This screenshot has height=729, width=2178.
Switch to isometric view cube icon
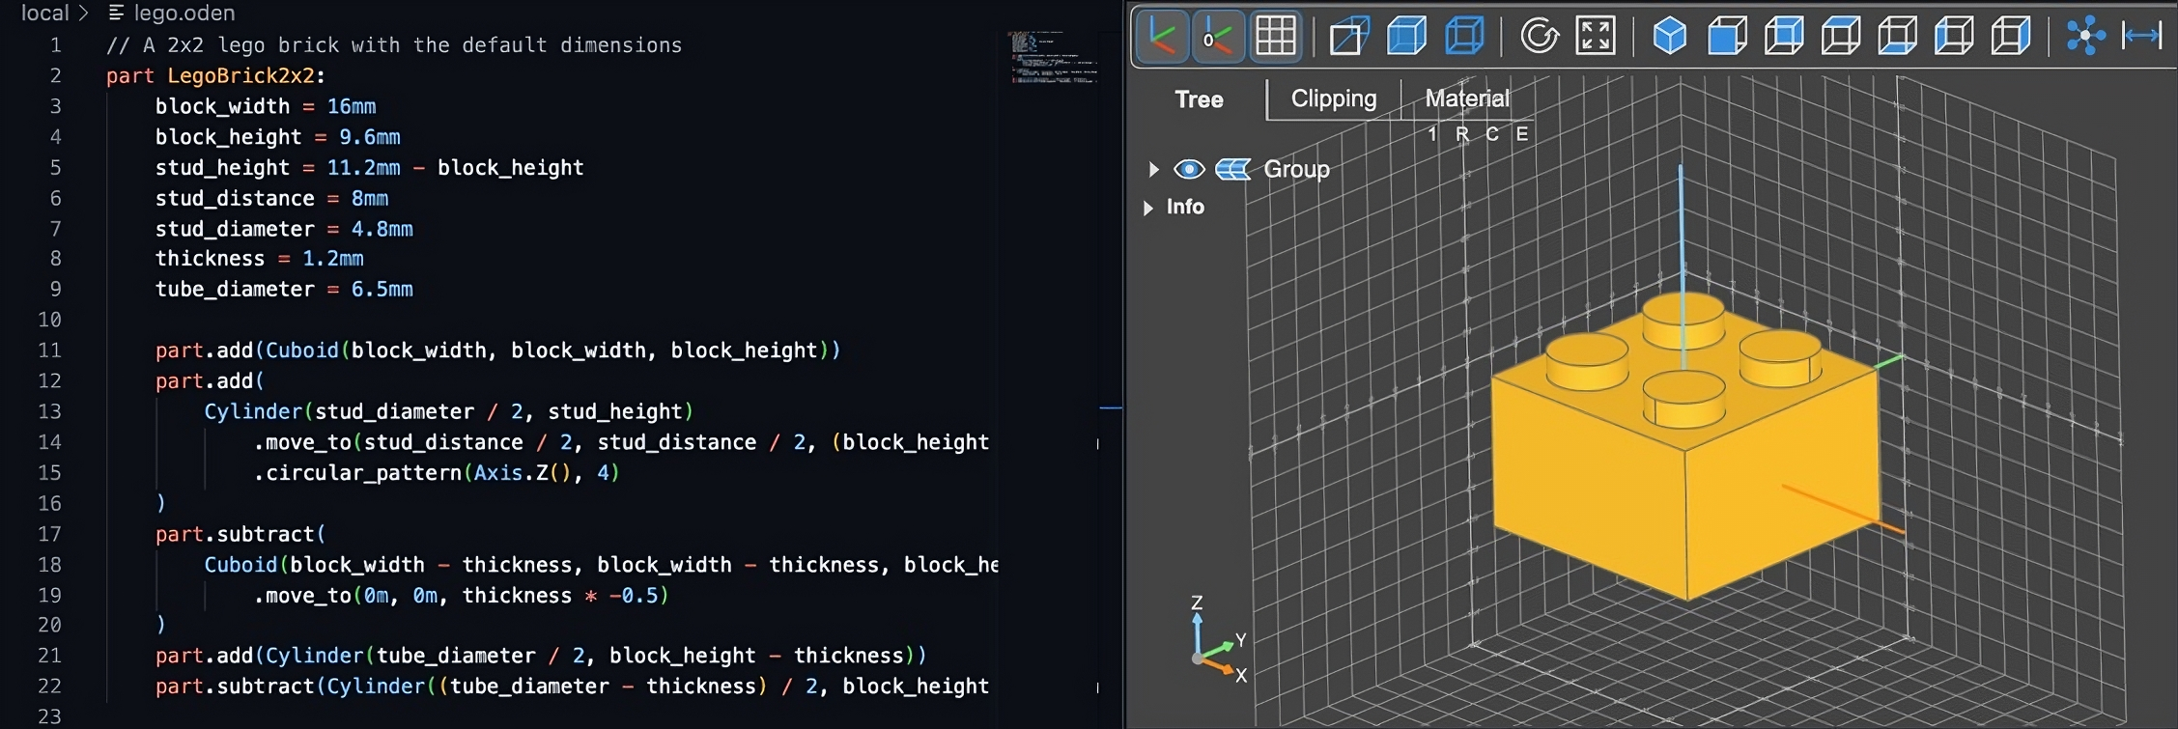[1670, 37]
